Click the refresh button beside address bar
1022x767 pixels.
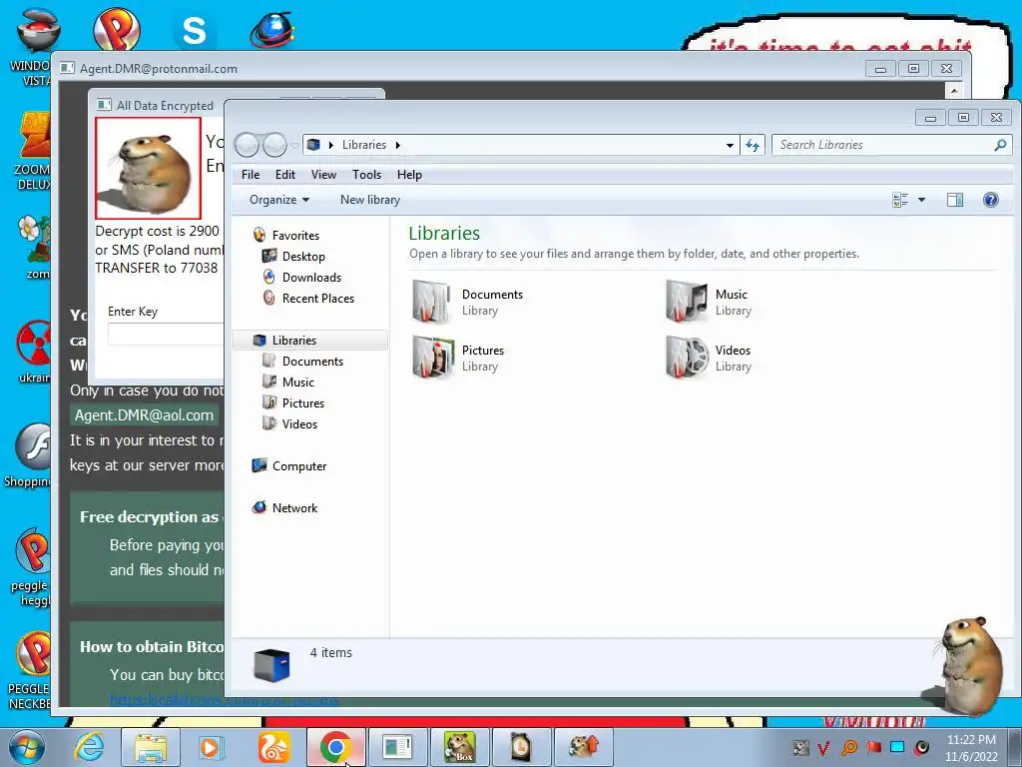coord(753,145)
